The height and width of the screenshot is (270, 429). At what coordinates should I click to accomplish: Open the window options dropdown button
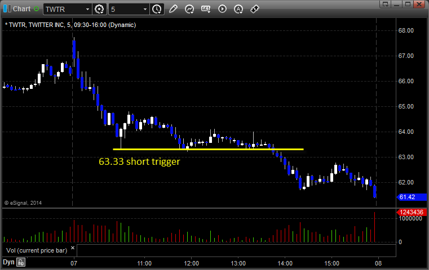pos(386,4)
